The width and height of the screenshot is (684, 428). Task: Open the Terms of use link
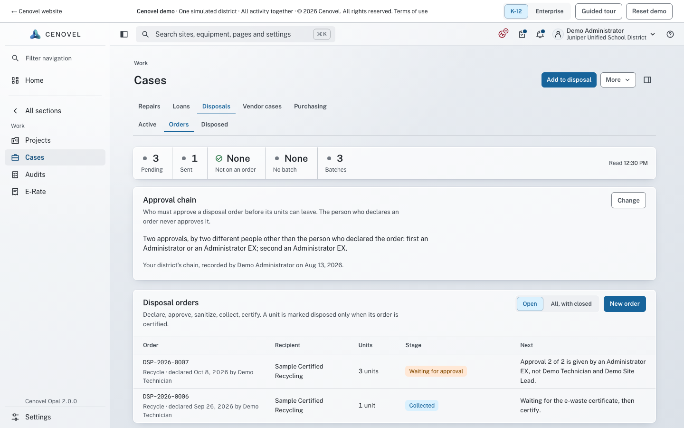(x=411, y=11)
